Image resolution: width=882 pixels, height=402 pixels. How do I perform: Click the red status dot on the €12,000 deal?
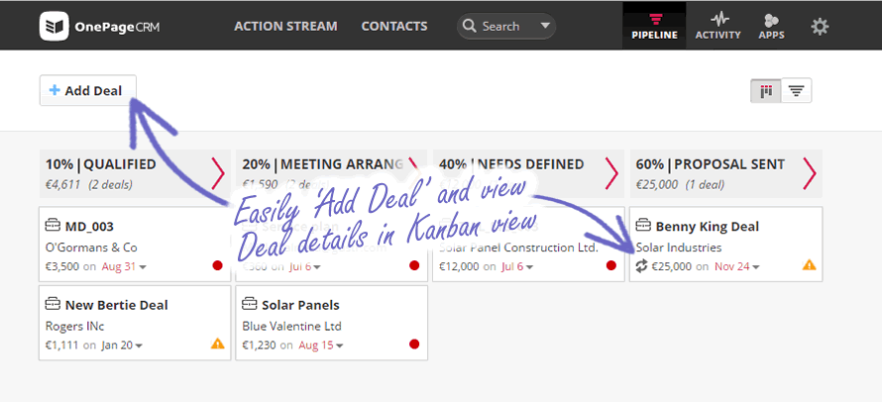(611, 265)
